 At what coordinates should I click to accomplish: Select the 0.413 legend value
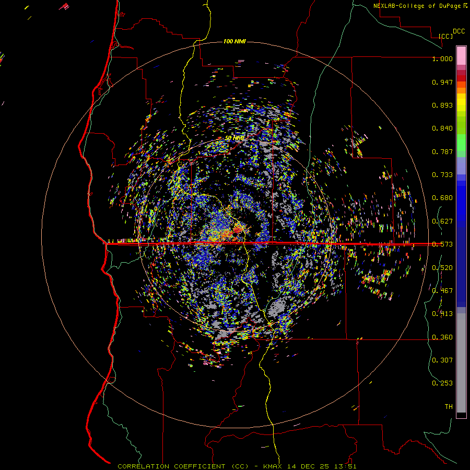click(442, 314)
